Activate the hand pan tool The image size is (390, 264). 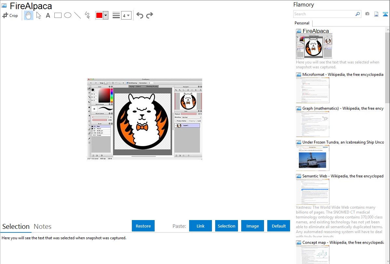(x=29, y=15)
